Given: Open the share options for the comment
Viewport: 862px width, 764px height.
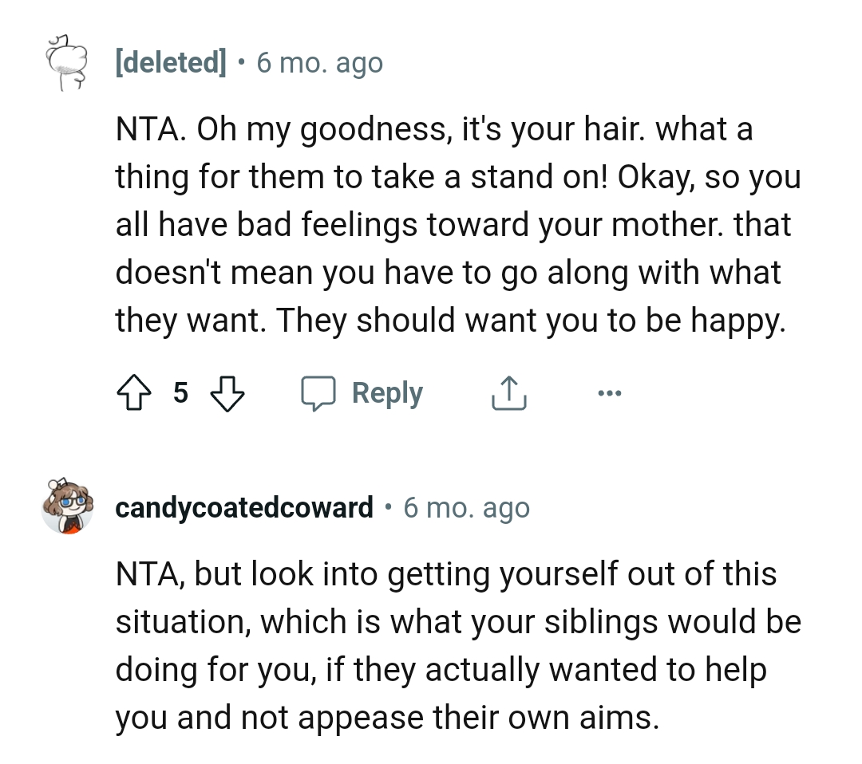Looking at the screenshot, I should tap(508, 392).
